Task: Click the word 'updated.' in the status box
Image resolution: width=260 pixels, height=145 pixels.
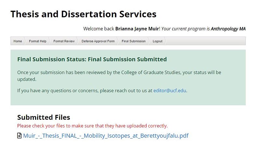Action: (27, 79)
